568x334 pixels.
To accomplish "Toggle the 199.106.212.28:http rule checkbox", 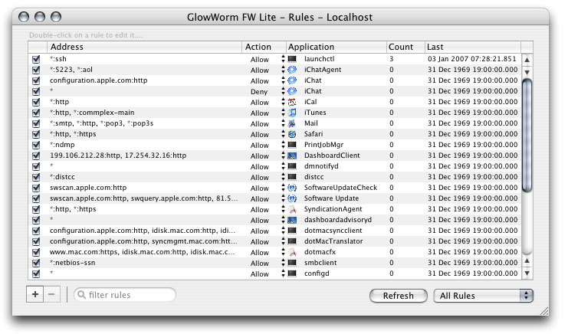I will 36,156.
